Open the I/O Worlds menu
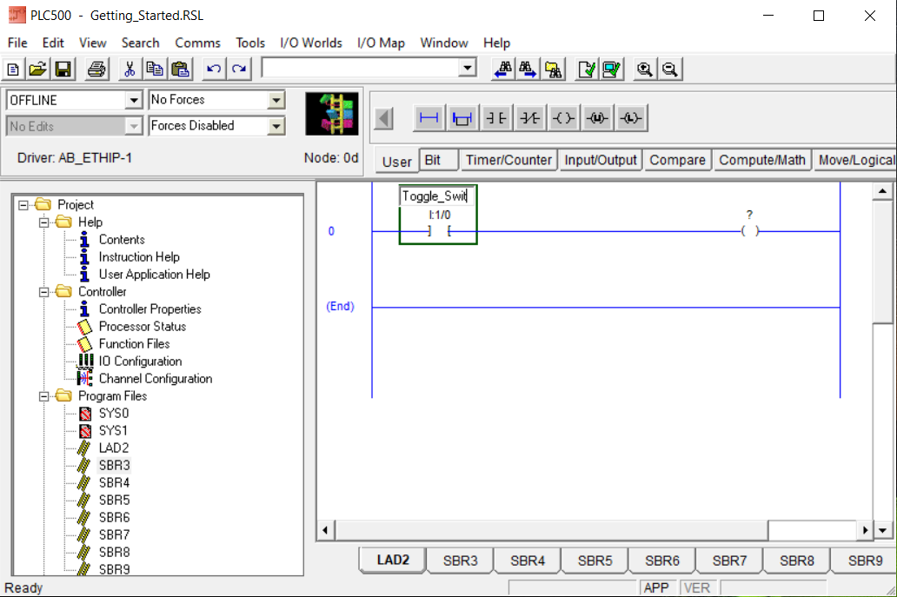Image resolution: width=897 pixels, height=597 pixels. click(x=310, y=43)
